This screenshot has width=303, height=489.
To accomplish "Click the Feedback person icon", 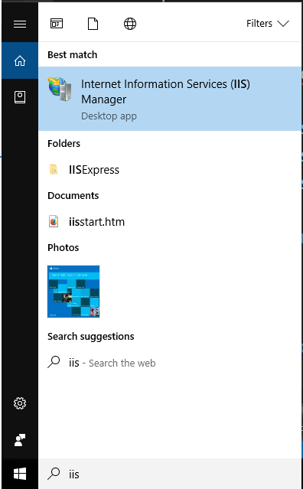I will coord(20,440).
